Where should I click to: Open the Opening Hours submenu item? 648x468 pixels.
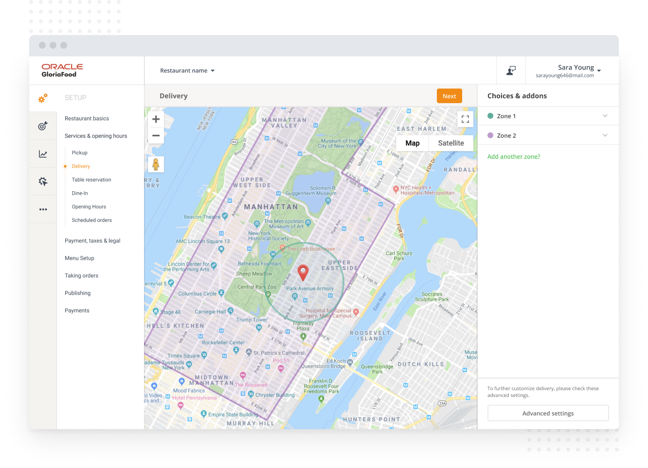89,207
